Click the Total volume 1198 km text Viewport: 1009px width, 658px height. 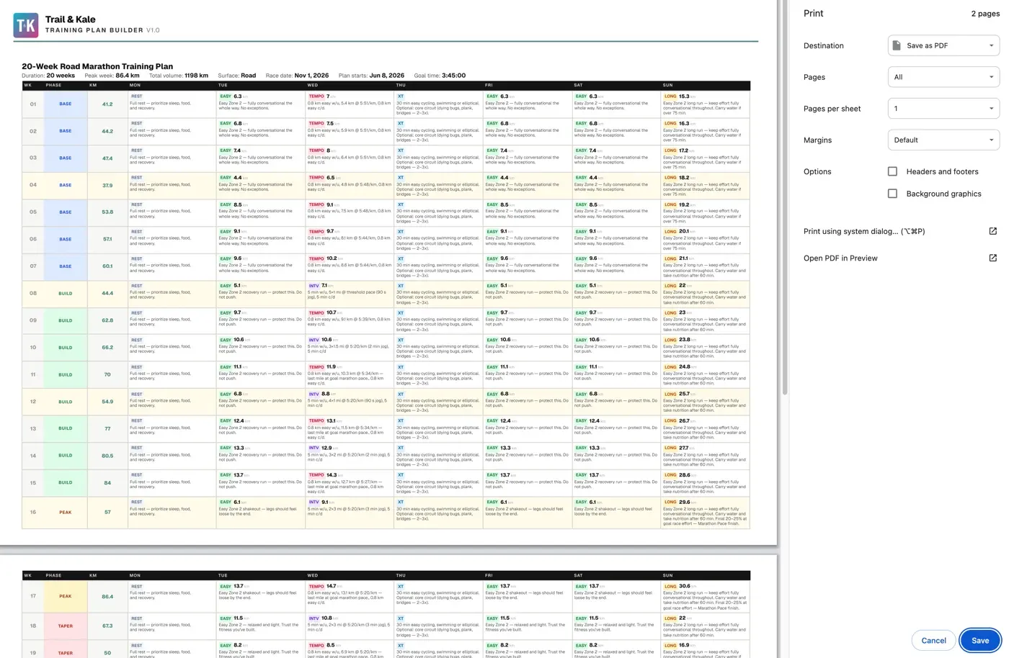(x=179, y=76)
